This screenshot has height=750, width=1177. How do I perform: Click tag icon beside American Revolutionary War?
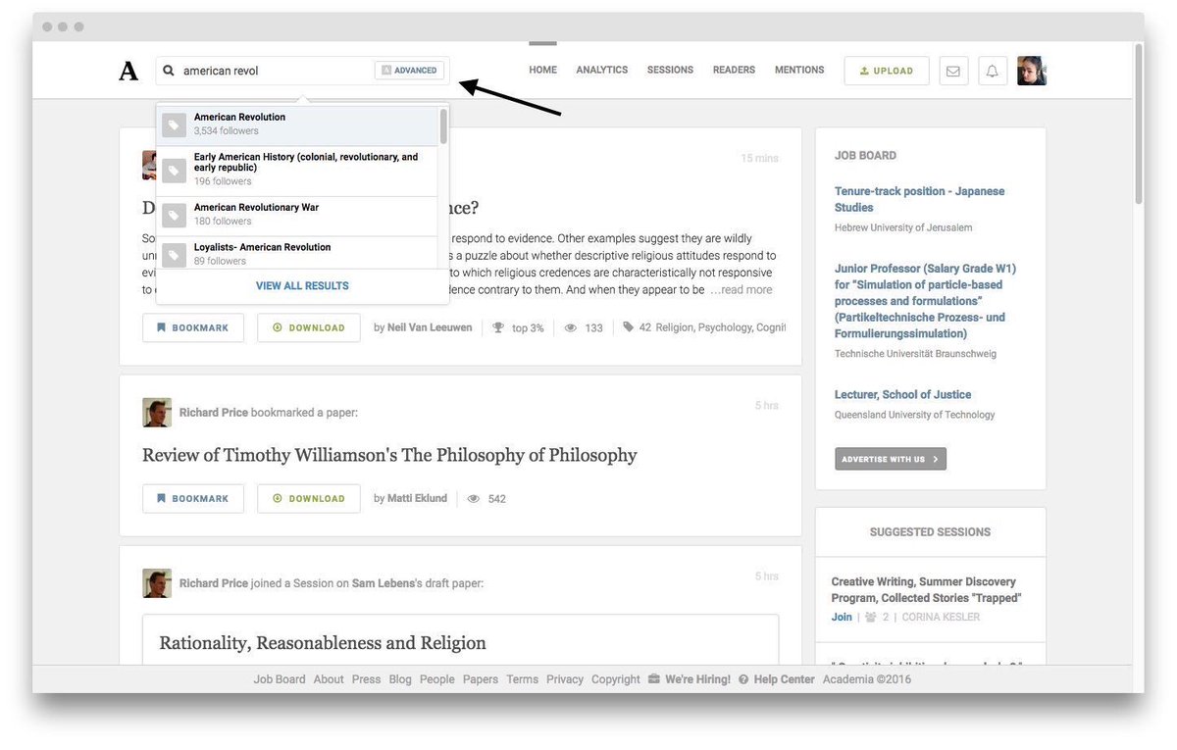point(174,215)
